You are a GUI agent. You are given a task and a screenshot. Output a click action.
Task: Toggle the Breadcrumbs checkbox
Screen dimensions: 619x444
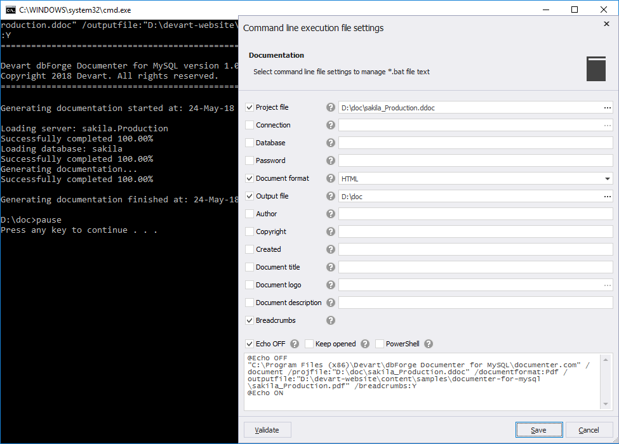250,320
